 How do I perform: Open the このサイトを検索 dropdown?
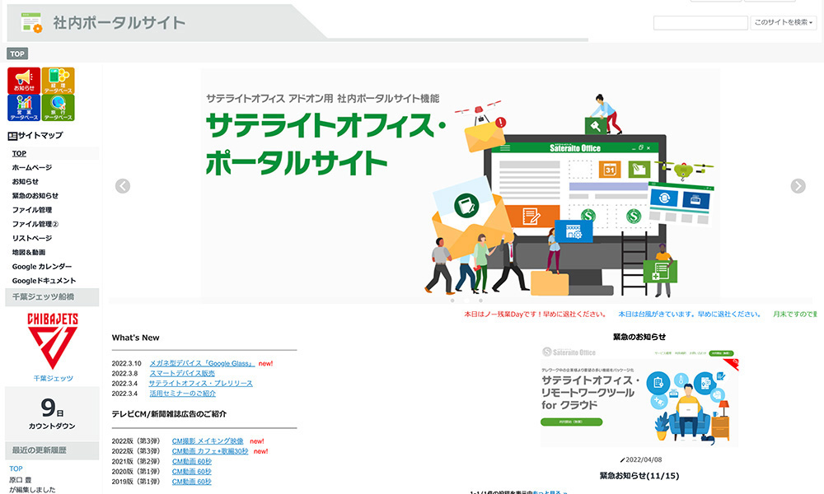pyautogui.click(x=783, y=22)
